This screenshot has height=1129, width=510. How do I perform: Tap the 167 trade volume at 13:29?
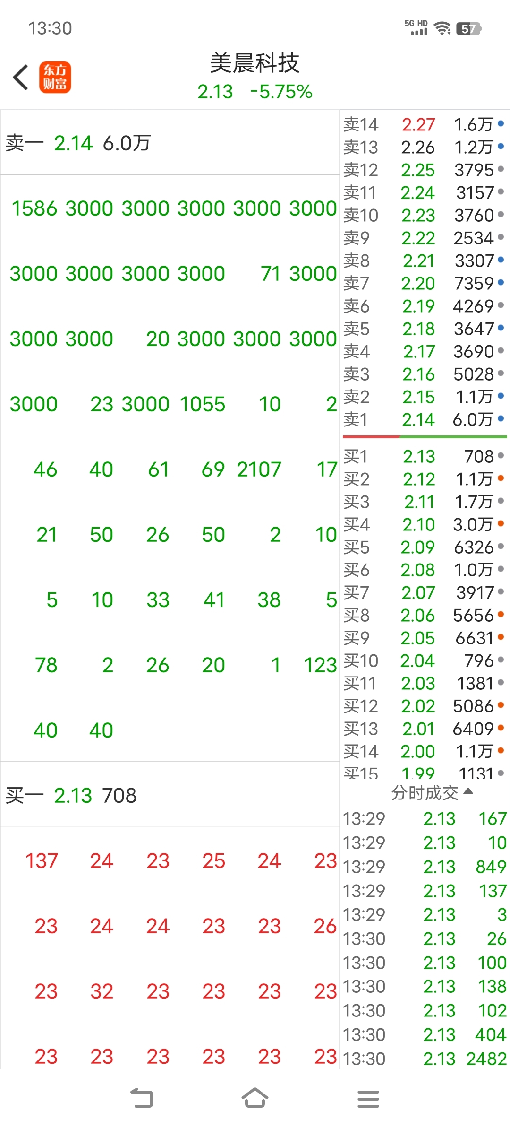point(493,818)
